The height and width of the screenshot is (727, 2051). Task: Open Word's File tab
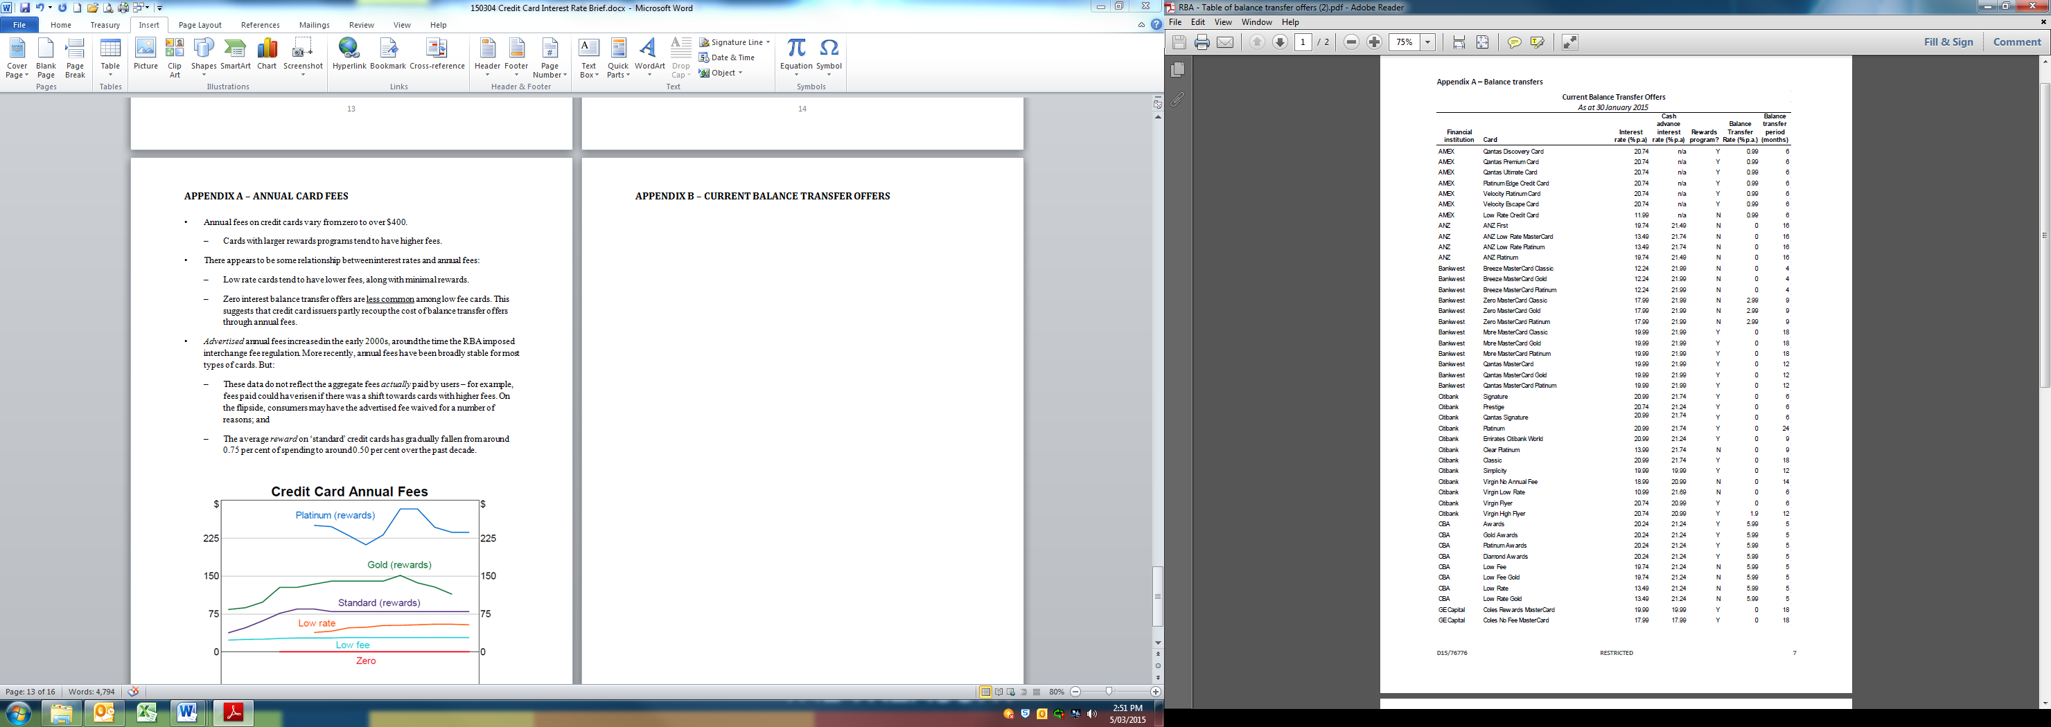click(x=19, y=25)
